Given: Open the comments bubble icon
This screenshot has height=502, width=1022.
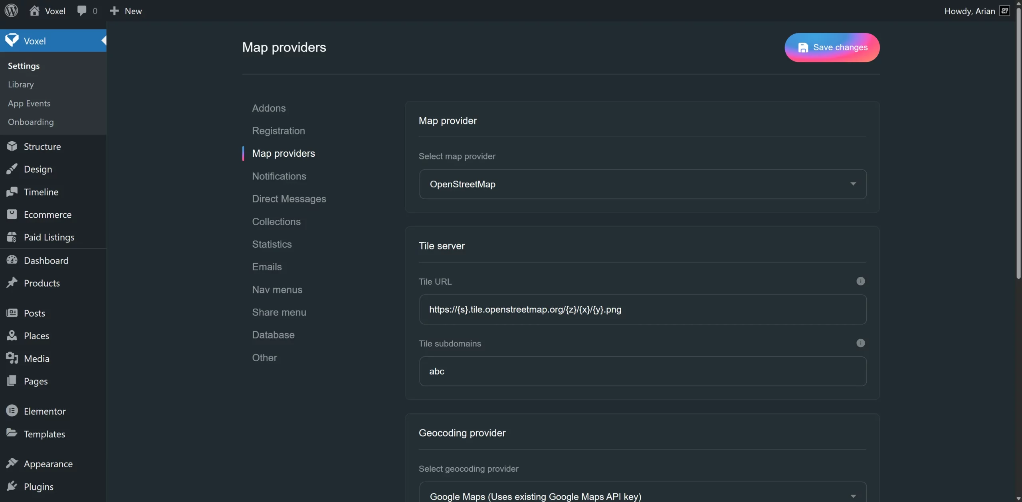Looking at the screenshot, I should [x=82, y=11].
